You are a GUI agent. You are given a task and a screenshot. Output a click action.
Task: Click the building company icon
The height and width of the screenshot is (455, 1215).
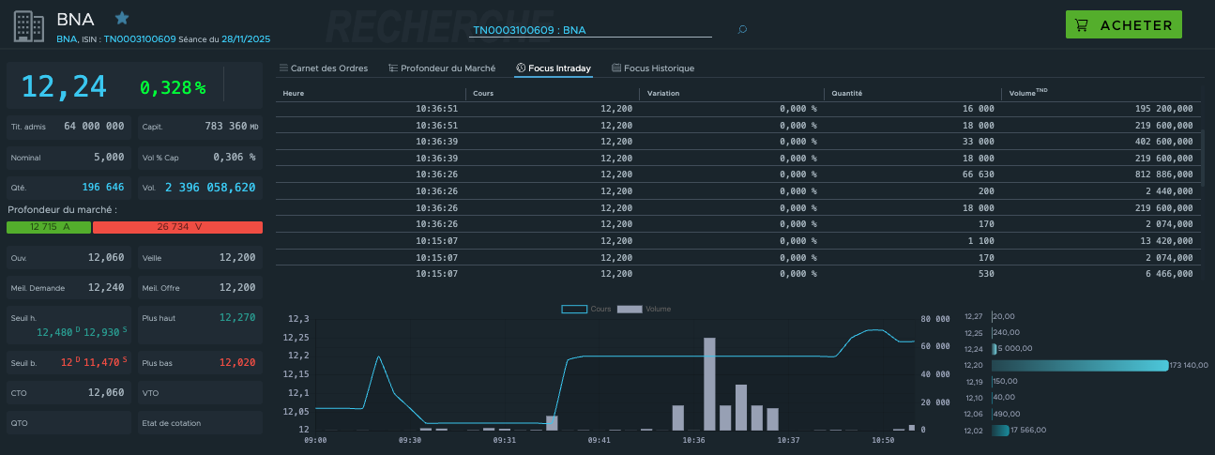30,25
